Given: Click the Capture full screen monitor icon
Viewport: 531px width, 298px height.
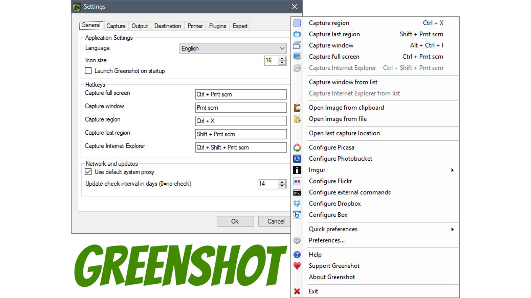Looking at the screenshot, I should point(297,57).
